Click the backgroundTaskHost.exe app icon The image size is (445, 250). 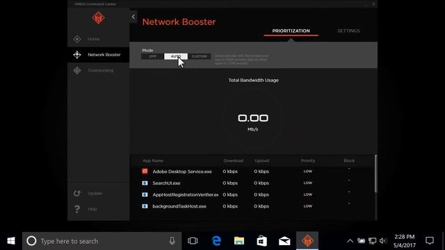pyautogui.click(x=145, y=206)
